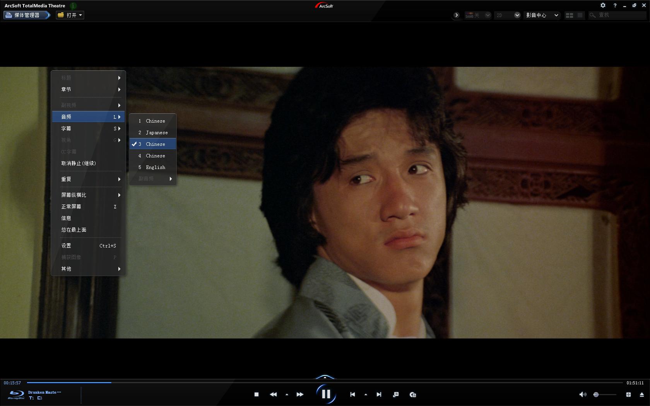Image resolution: width=650 pixels, height=406 pixels.
Task: Click the T1 title indicator
Action: (31, 398)
